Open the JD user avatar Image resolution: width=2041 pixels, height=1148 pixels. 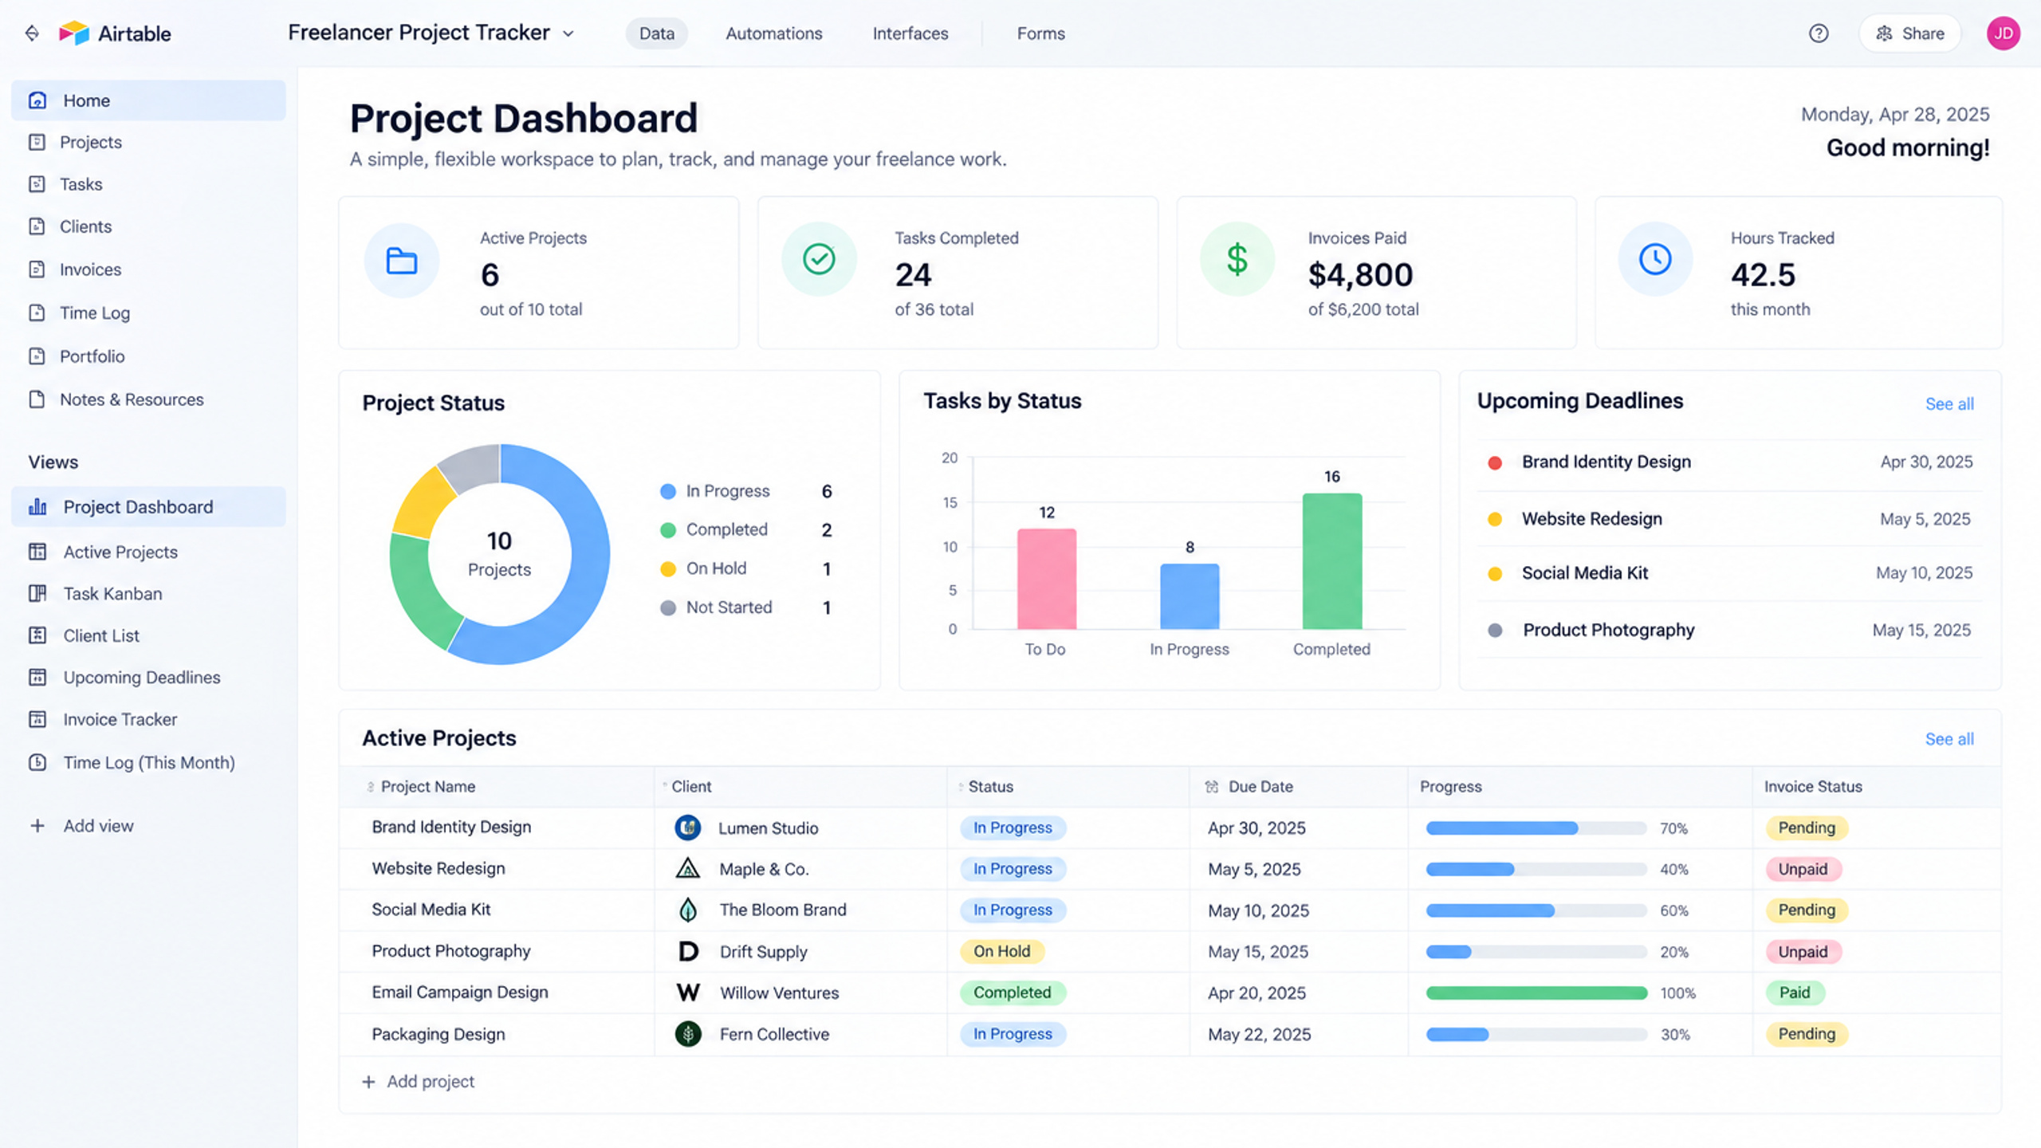2003,33
